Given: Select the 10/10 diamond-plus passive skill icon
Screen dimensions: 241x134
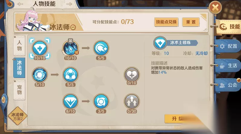Looking at the screenshot, I should [40, 48].
